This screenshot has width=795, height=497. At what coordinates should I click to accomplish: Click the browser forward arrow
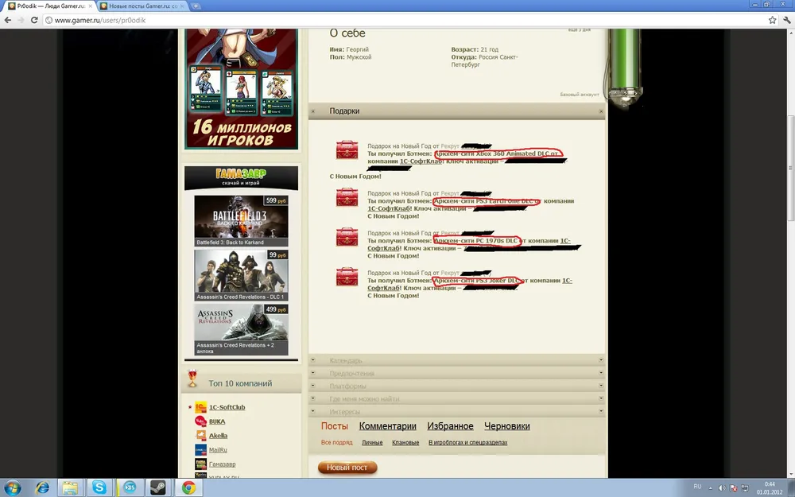pos(21,21)
